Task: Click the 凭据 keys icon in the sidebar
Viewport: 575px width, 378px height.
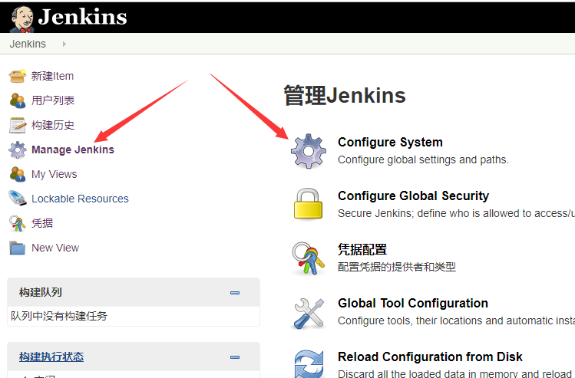Action: point(17,223)
